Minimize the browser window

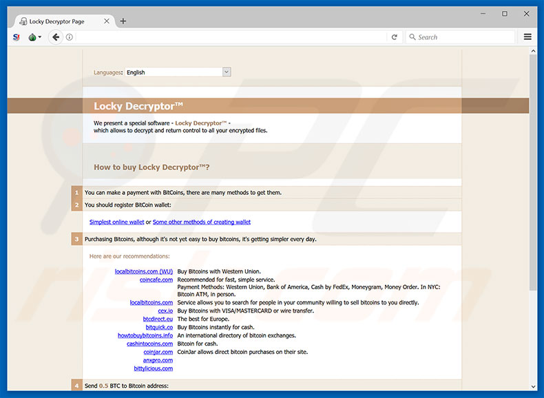483,14
